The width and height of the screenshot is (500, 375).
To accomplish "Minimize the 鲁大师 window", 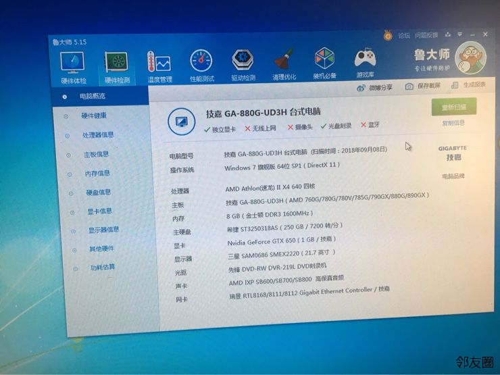I will [x=472, y=34].
